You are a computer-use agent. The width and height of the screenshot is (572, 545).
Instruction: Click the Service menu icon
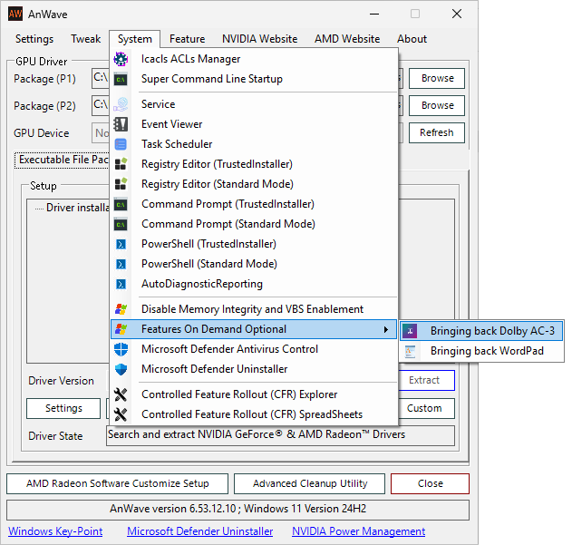pyautogui.click(x=121, y=104)
